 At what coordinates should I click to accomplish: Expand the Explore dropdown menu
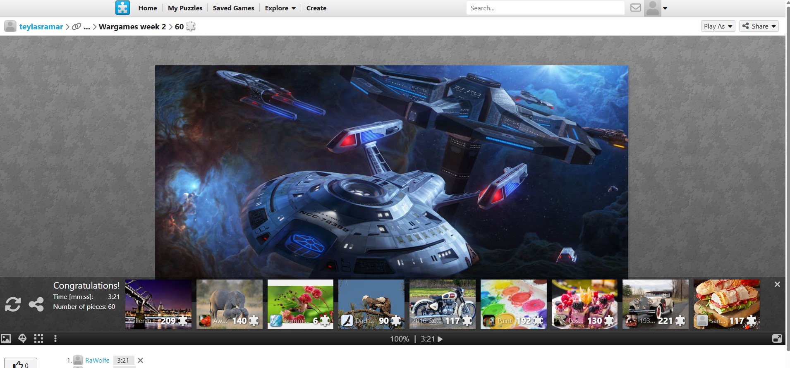click(x=280, y=8)
